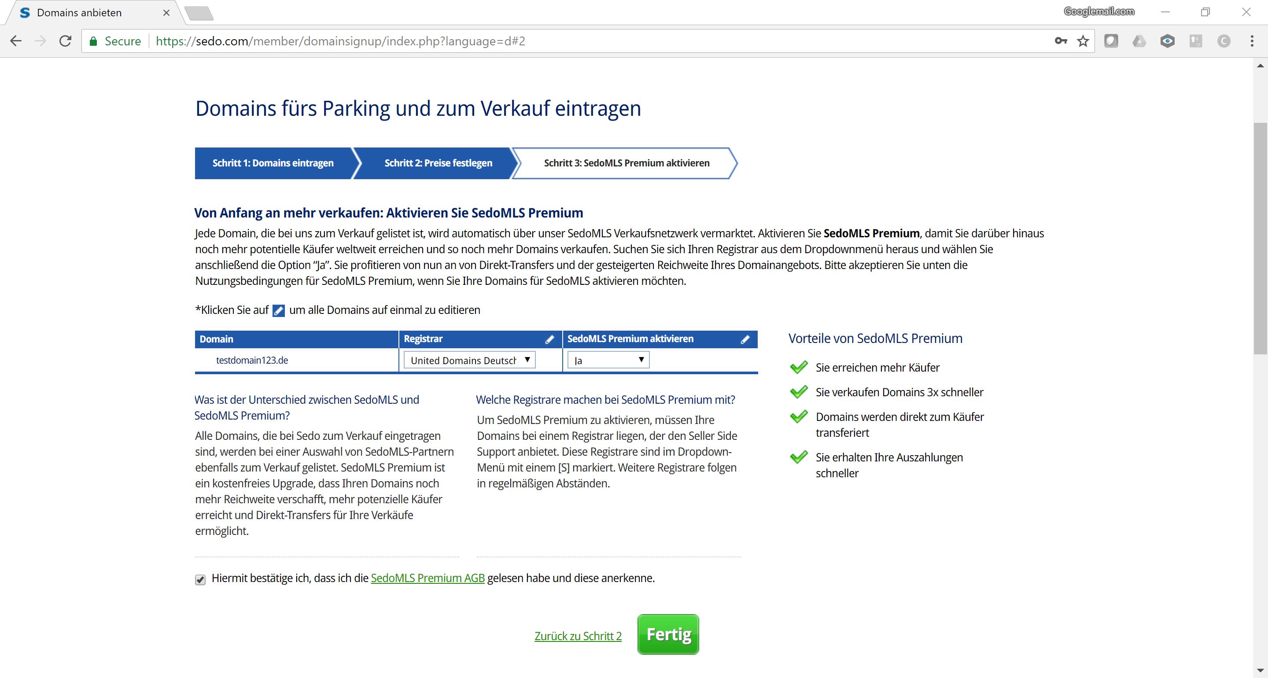1268x678 pixels.
Task: Click the pencil icon in Registrar column header
Action: pos(549,339)
